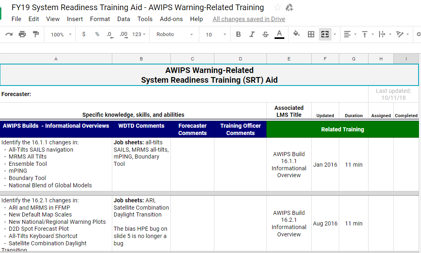Click the Training Officer Comments header cell
This screenshot has width=421, height=253.
pos(240,129)
